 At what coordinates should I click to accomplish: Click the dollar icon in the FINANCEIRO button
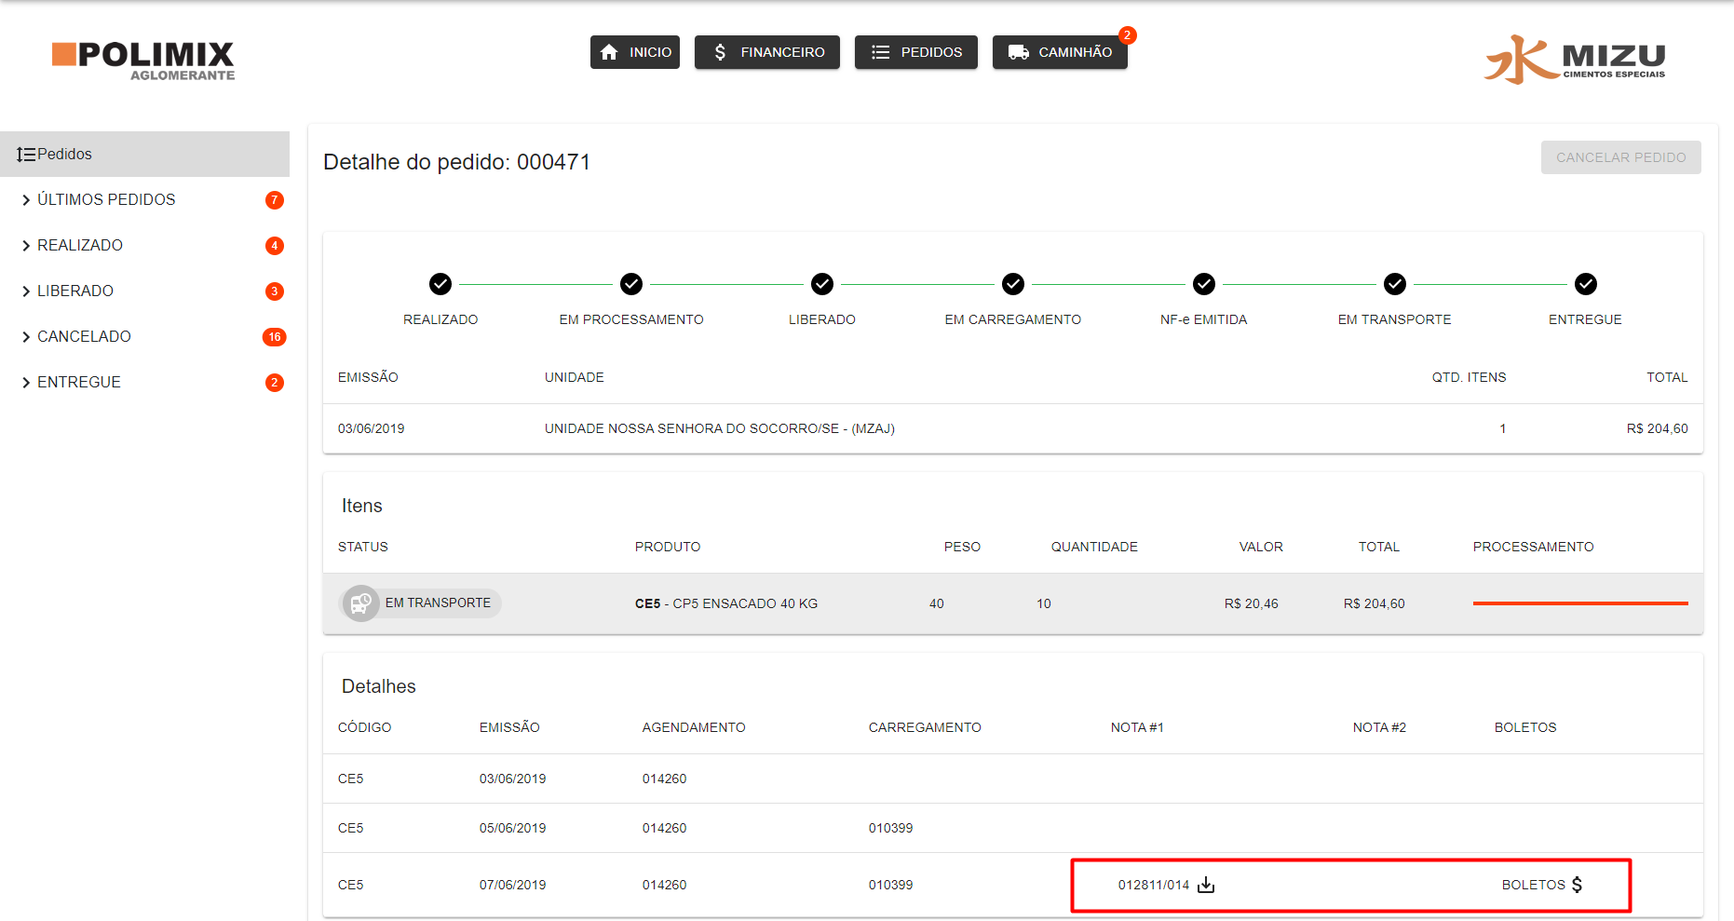[x=720, y=52]
